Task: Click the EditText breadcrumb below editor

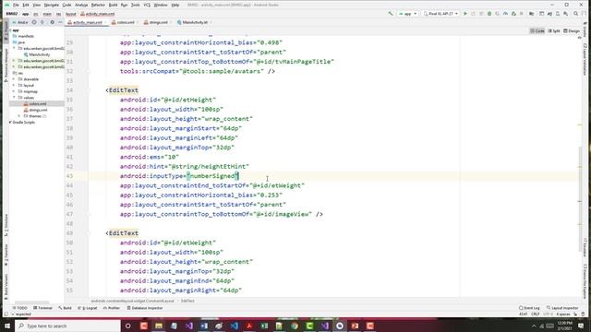Action: point(187,302)
